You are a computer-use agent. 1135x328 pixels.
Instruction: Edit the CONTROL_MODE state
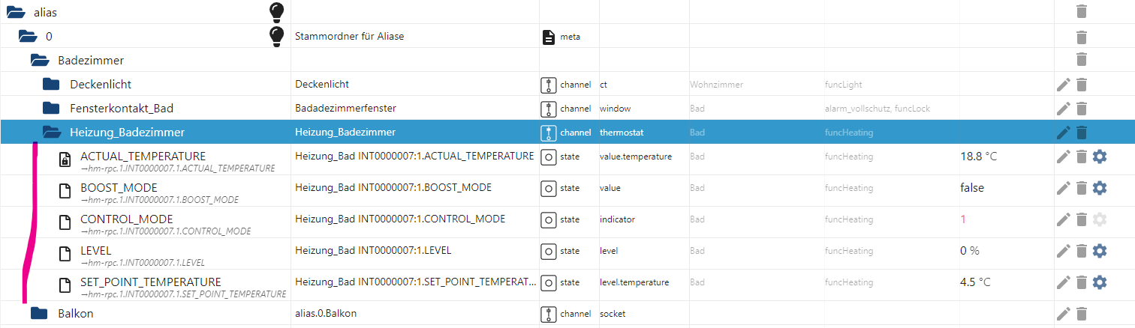1063,219
